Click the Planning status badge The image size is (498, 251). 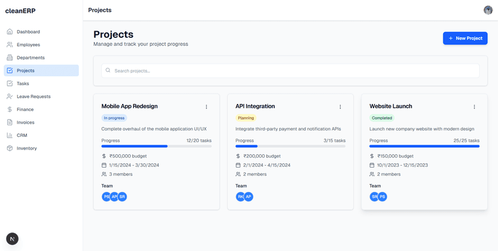246,118
